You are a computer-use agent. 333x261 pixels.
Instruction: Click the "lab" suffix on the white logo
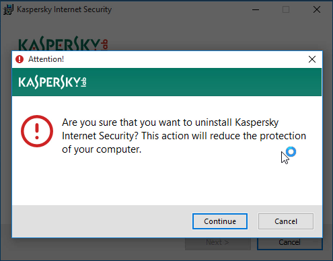coord(83,82)
